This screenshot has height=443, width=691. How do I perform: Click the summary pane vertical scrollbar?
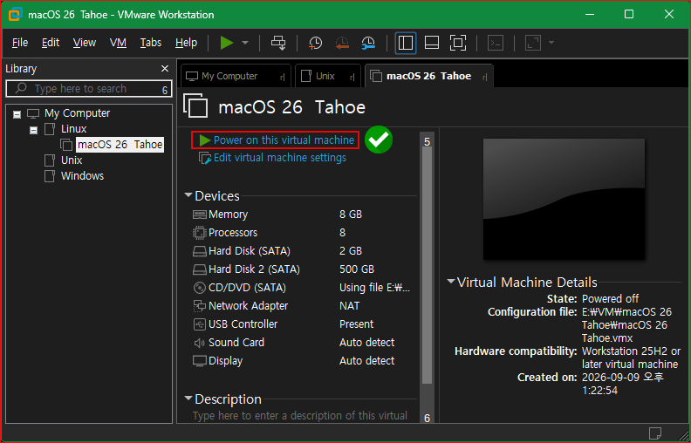coord(427,264)
